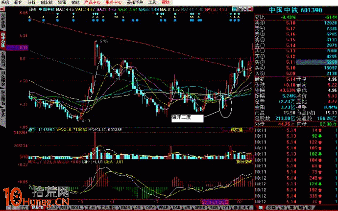Click the indicator button at right of MACD panel header
Image resolution: width=338 pixels, height=211 pixels.
click(x=244, y=162)
